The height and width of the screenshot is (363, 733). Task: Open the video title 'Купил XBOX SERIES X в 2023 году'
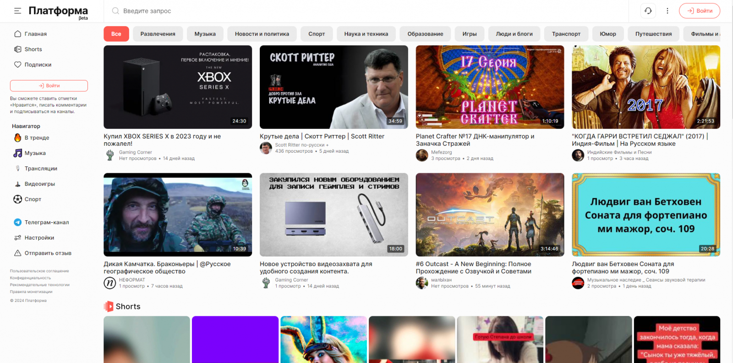[x=162, y=140]
